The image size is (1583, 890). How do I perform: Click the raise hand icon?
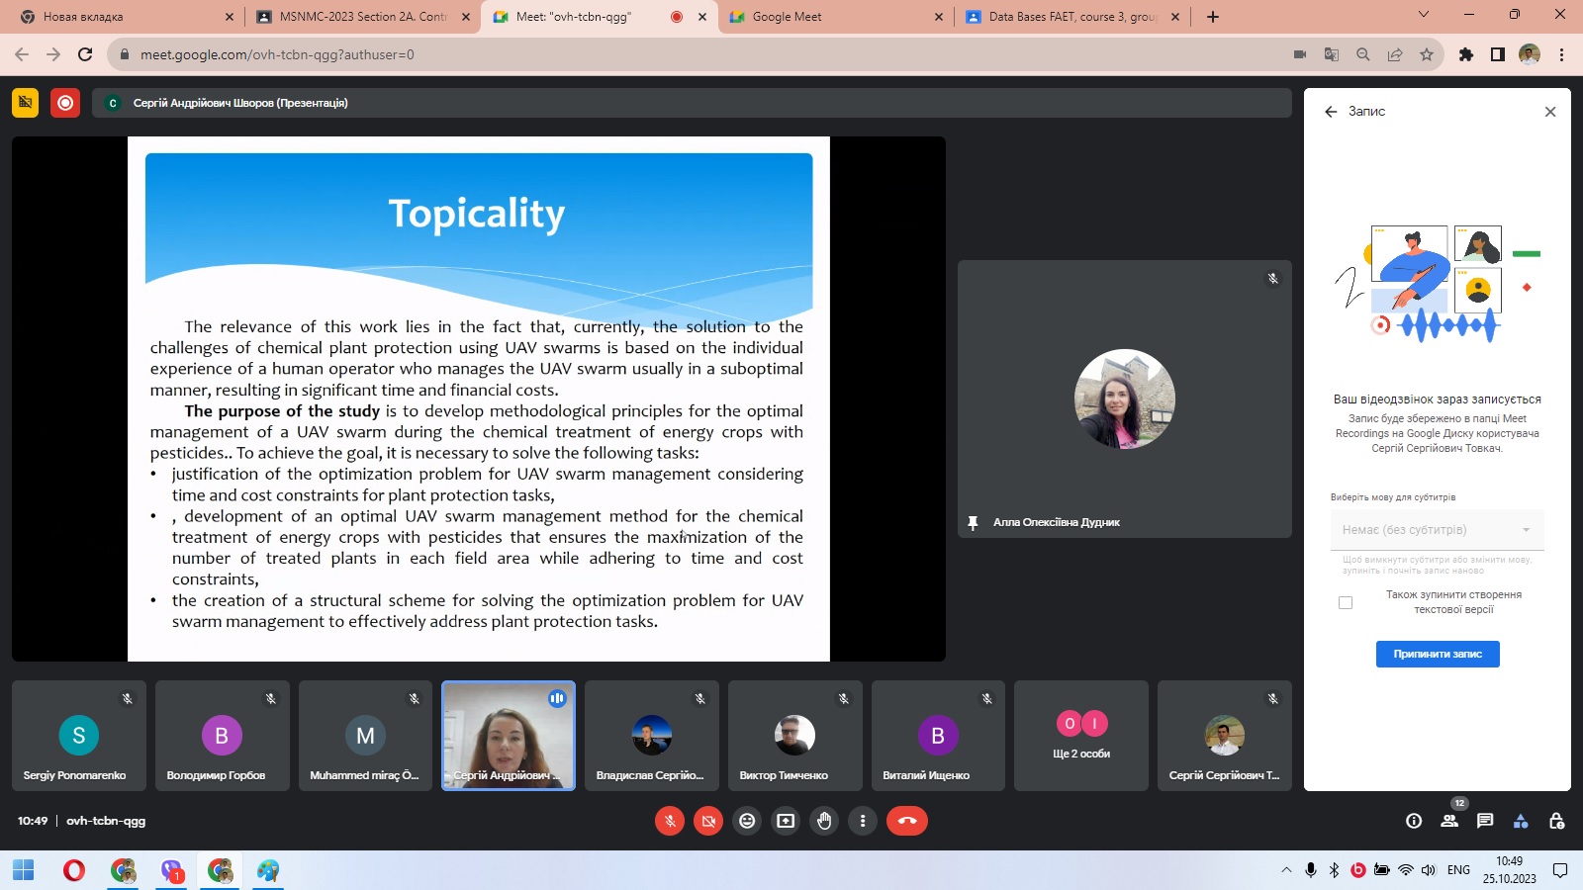click(824, 821)
